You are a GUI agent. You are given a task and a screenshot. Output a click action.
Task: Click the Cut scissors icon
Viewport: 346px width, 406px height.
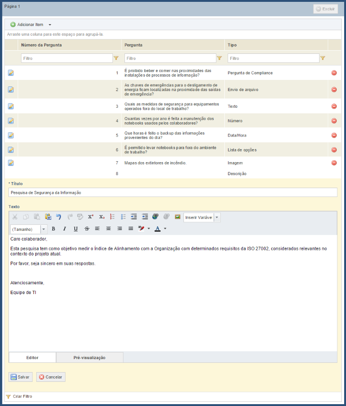tap(15, 217)
